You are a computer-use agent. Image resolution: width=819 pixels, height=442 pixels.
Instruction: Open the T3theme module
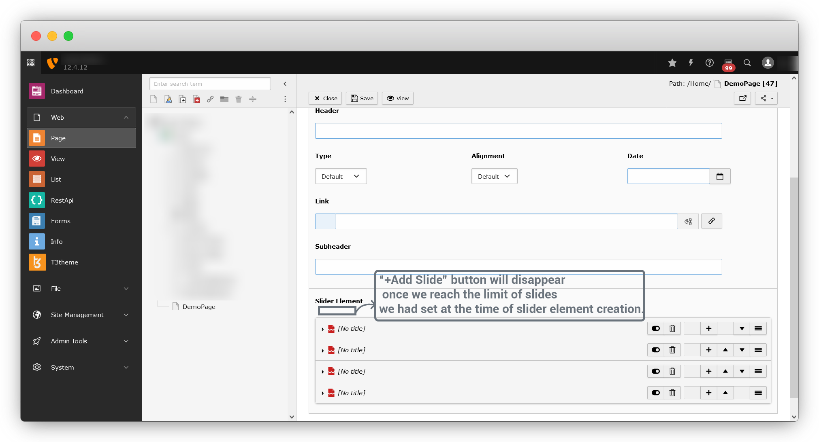tap(64, 262)
